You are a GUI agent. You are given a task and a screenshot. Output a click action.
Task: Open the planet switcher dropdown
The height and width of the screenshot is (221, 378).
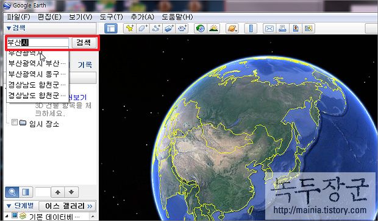(232, 29)
